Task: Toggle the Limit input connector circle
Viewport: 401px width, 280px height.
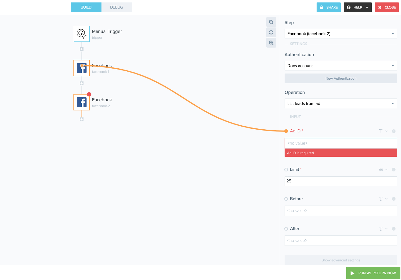Action: 286,170
